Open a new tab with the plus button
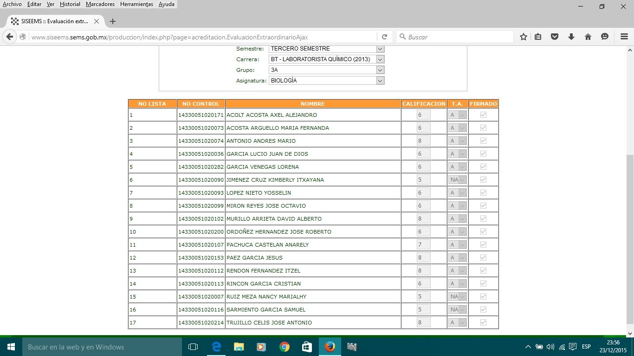Viewport: 634px width, 356px height. [112, 21]
